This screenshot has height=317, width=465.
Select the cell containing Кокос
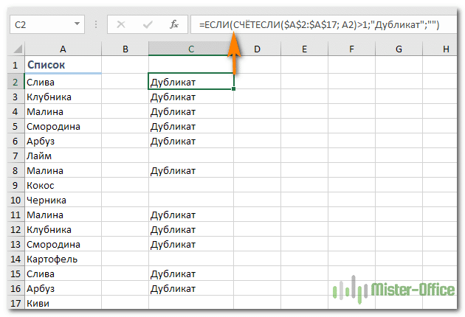(x=63, y=185)
